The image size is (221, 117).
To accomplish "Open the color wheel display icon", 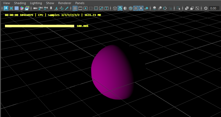I will [x=22, y=8].
